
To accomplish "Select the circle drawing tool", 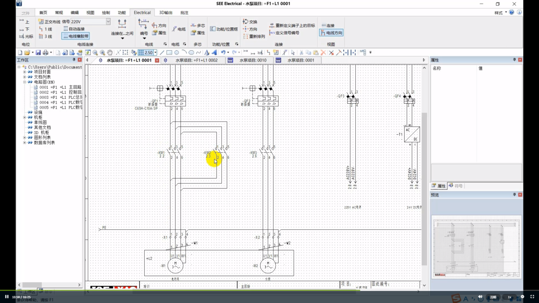I will [177, 53].
